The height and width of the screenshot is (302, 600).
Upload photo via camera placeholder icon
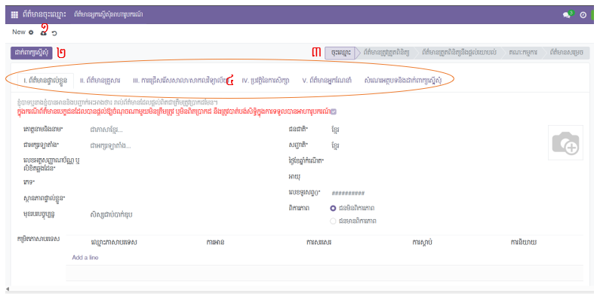pyautogui.click(x=566, y=144)
